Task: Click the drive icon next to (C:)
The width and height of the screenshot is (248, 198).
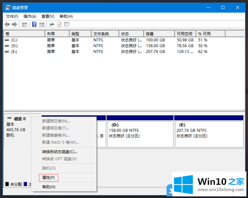Action: pyautogui.click(x=7, y=40)
